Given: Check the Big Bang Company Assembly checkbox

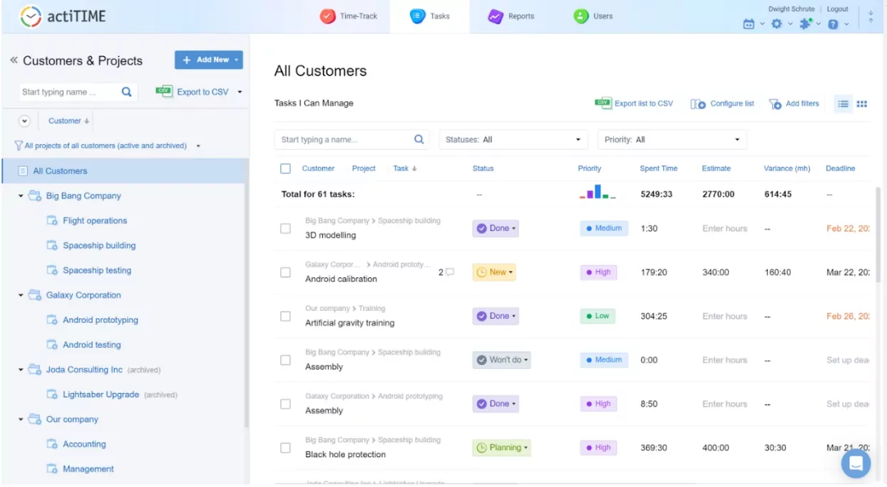Looking at the screenshot, I should point(285,360).
